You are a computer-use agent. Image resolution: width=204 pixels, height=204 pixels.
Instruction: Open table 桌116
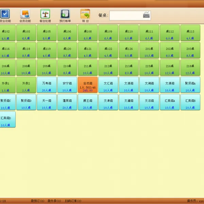[8, 50]
